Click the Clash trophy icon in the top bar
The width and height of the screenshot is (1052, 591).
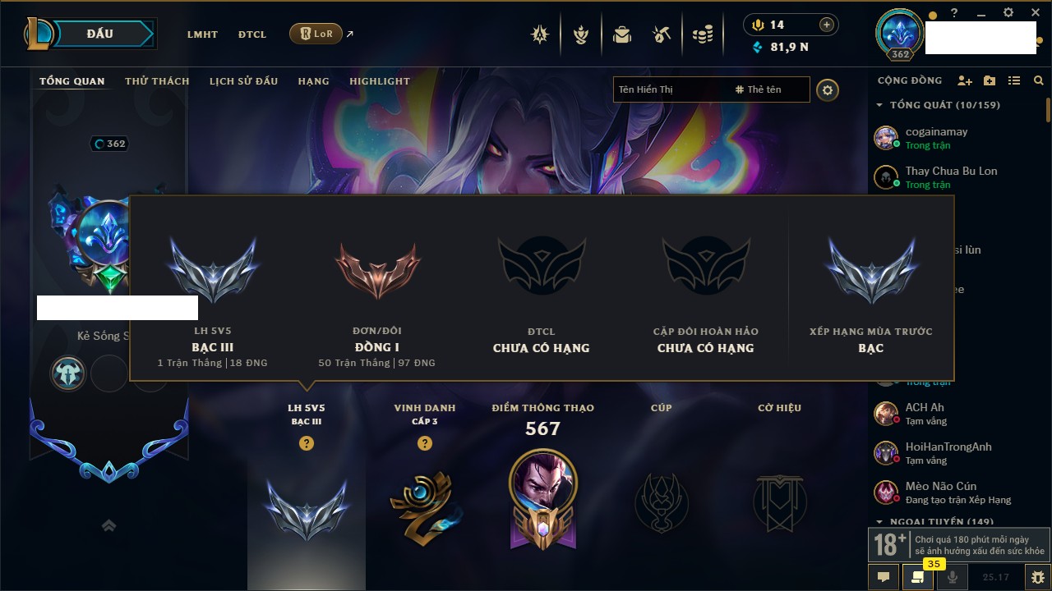click(581, 34)
